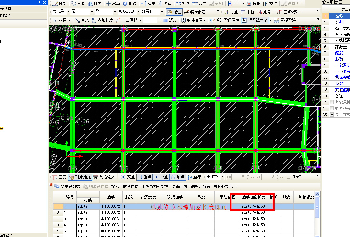Click the table vertical scrollbar up arrow
Image resolution: width=350 pixels, height=237 pixels.
pyautogui.click(x=317, y=194)
